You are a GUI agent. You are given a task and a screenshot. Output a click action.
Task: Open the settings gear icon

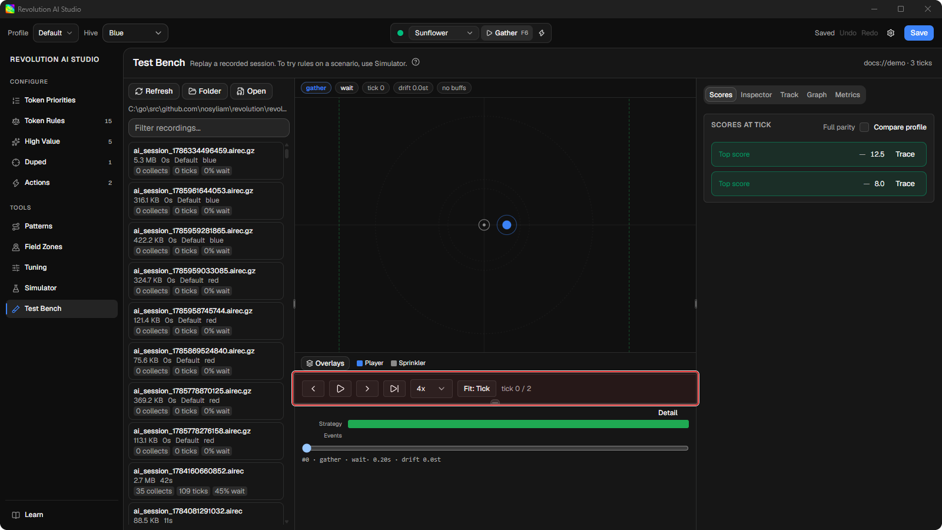click(x=891, y=33)
